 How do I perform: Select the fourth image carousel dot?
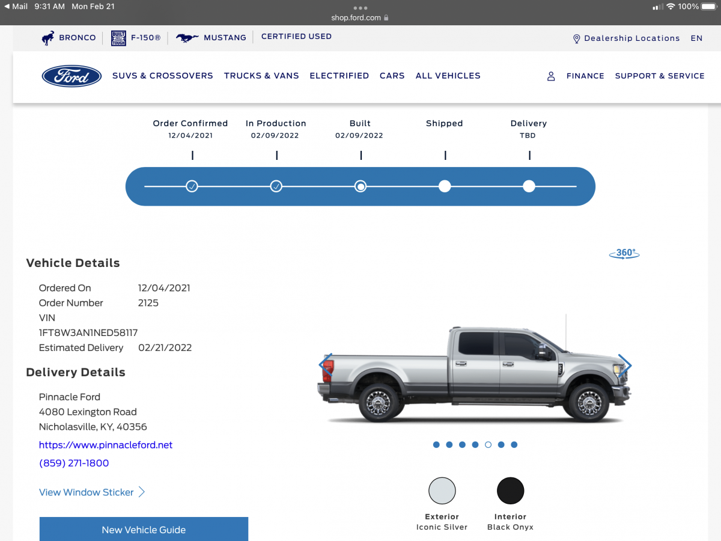point(475,445)
